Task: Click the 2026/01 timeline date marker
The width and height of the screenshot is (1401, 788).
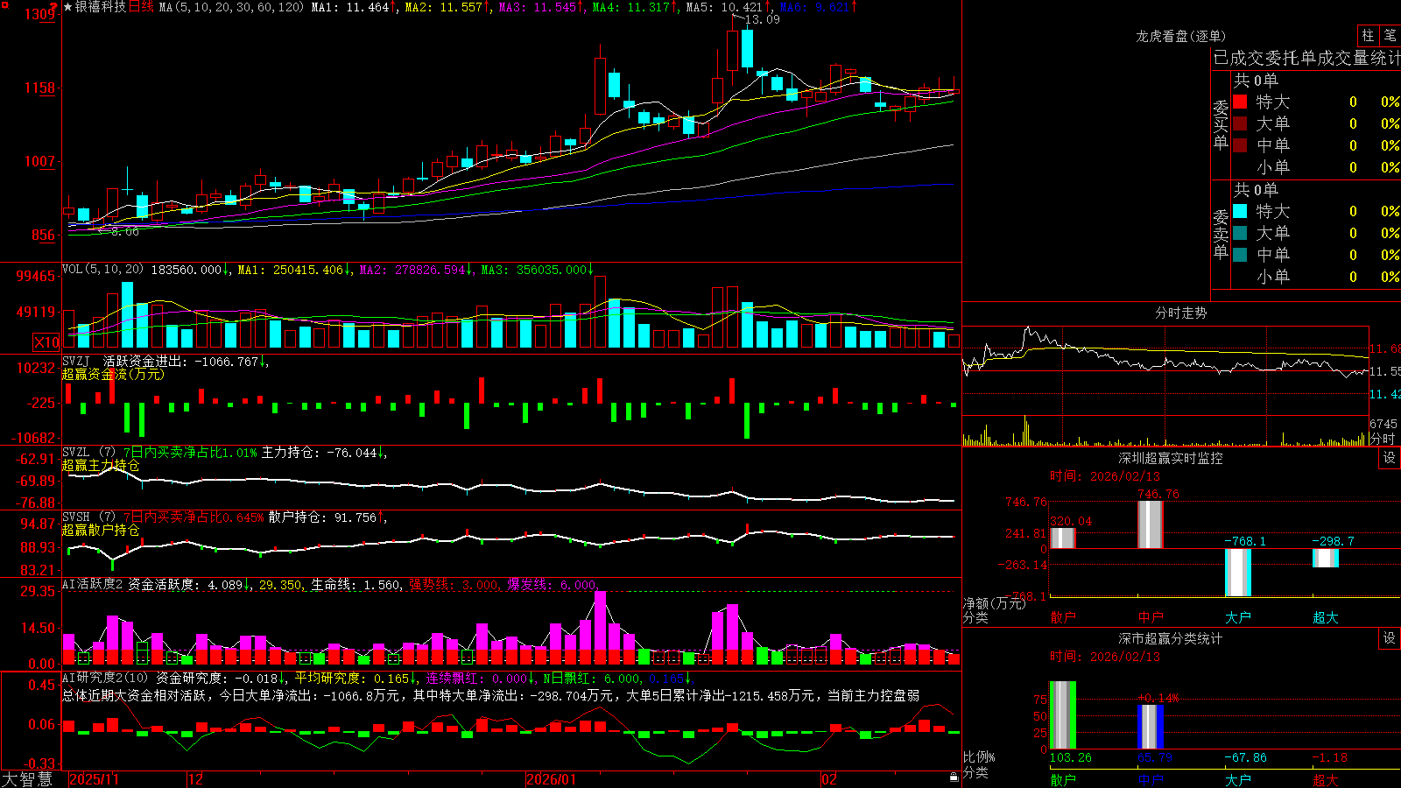Action: pyautogui.click(x=552, y=779)
